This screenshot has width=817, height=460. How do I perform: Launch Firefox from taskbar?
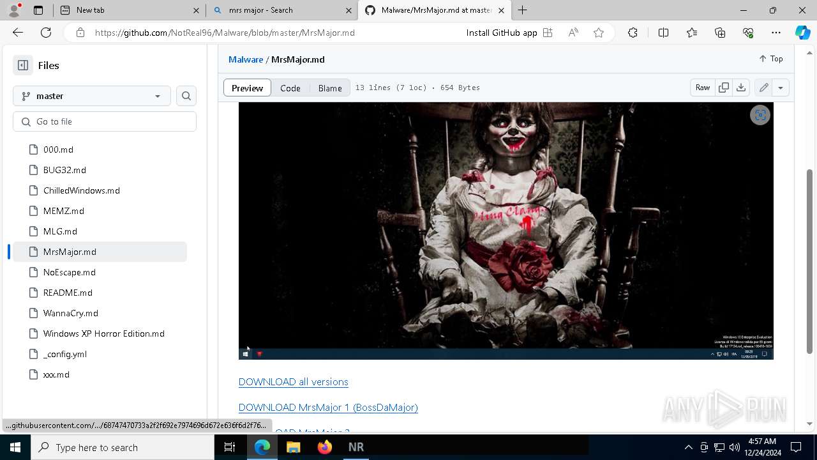coord(324,447)
